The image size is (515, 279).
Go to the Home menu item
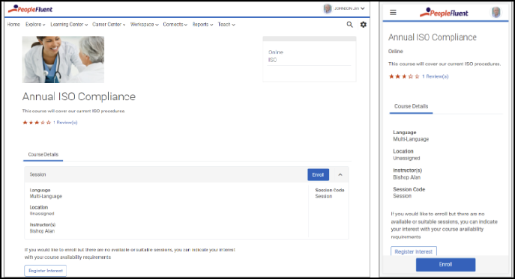tap(13, 24)
